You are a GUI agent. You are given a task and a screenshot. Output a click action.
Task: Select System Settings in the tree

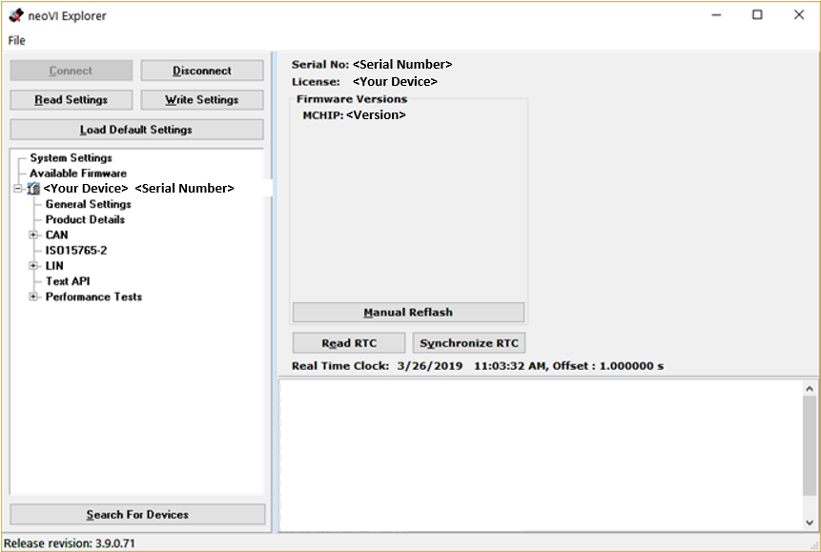71,157
